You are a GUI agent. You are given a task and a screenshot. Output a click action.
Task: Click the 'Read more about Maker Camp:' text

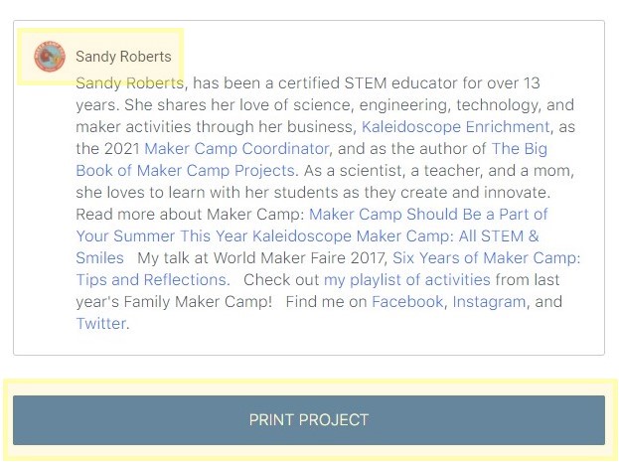click(191, 214)
